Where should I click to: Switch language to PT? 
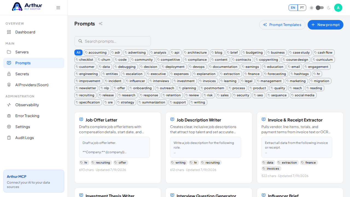click(x=302, y=8)
